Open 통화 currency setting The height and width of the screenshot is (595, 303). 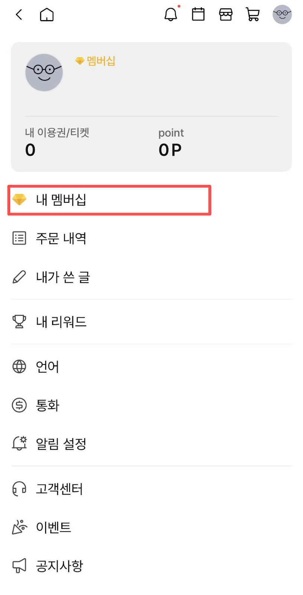[x=48, y=405]
